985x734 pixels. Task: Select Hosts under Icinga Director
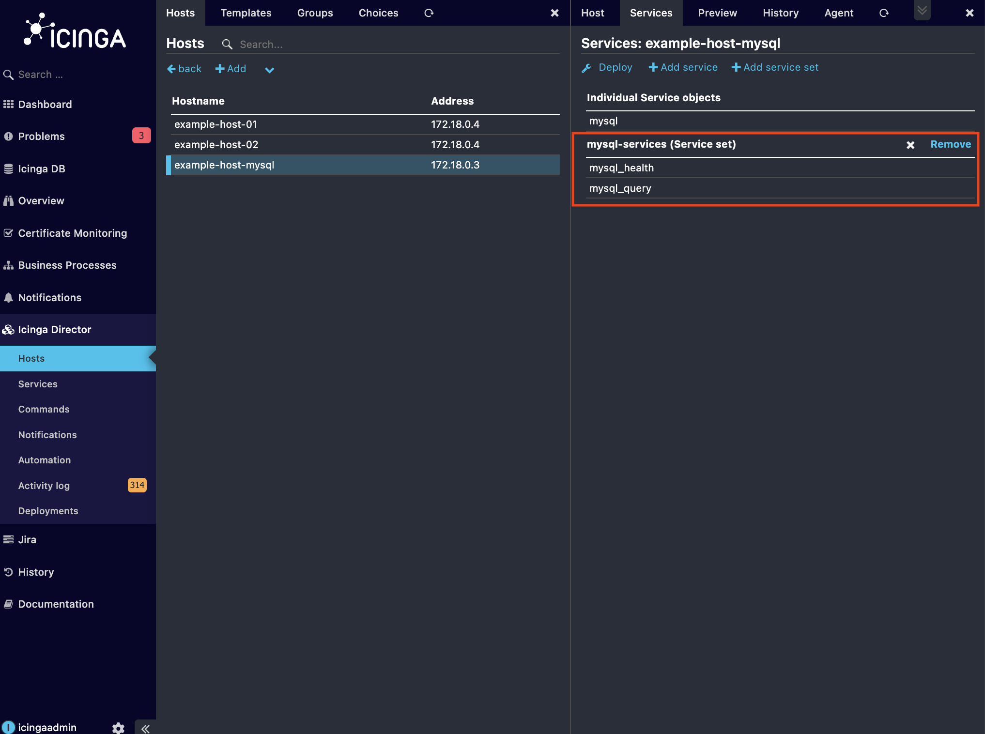click(78, 358)
